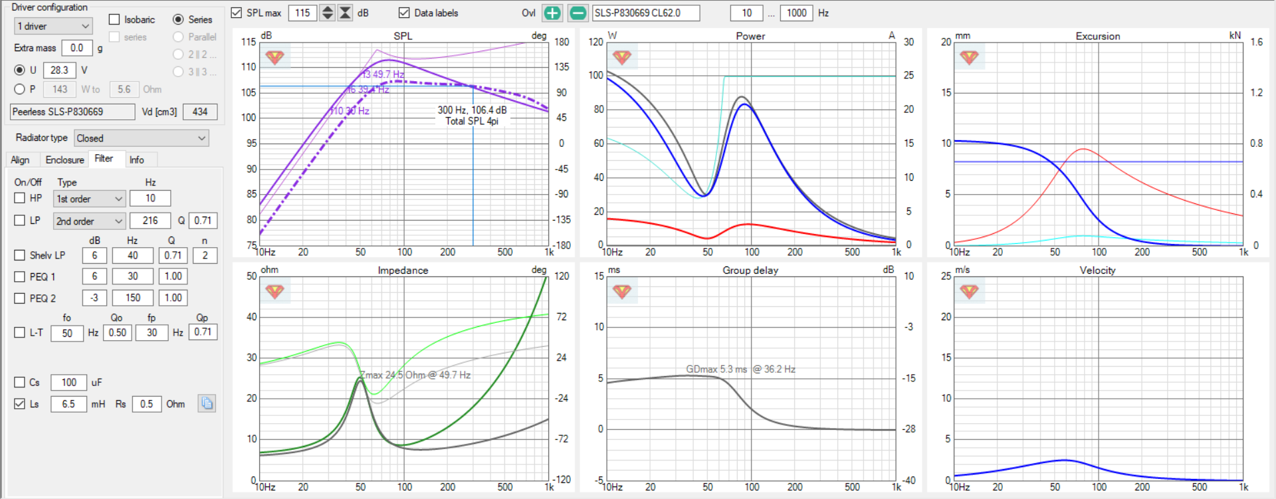The height and width of the screenshot is (499, 1276).
Task: Click gem icon in Velocity graph
Action: tap(970, 291)
